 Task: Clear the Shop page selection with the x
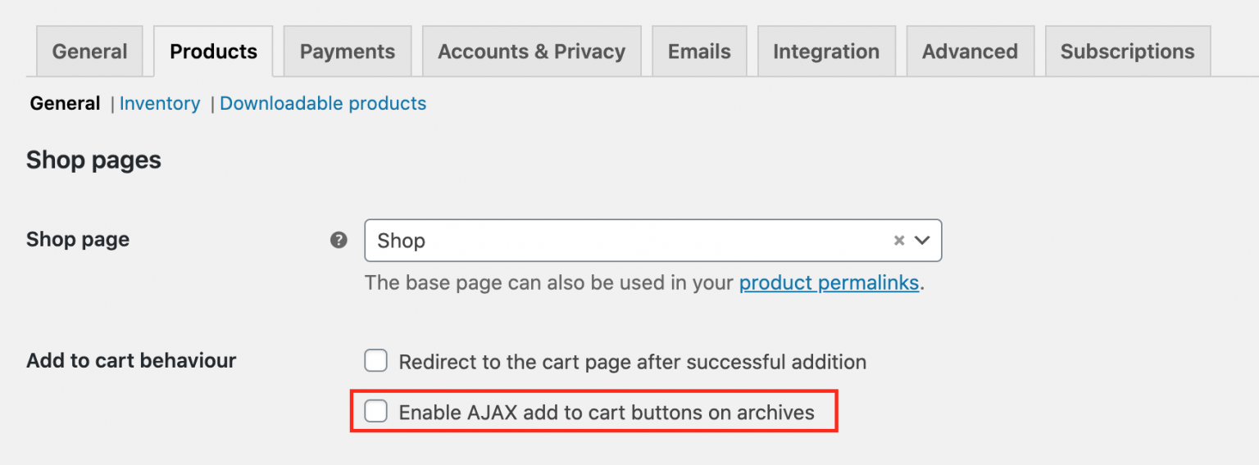(x=898, y=241)
